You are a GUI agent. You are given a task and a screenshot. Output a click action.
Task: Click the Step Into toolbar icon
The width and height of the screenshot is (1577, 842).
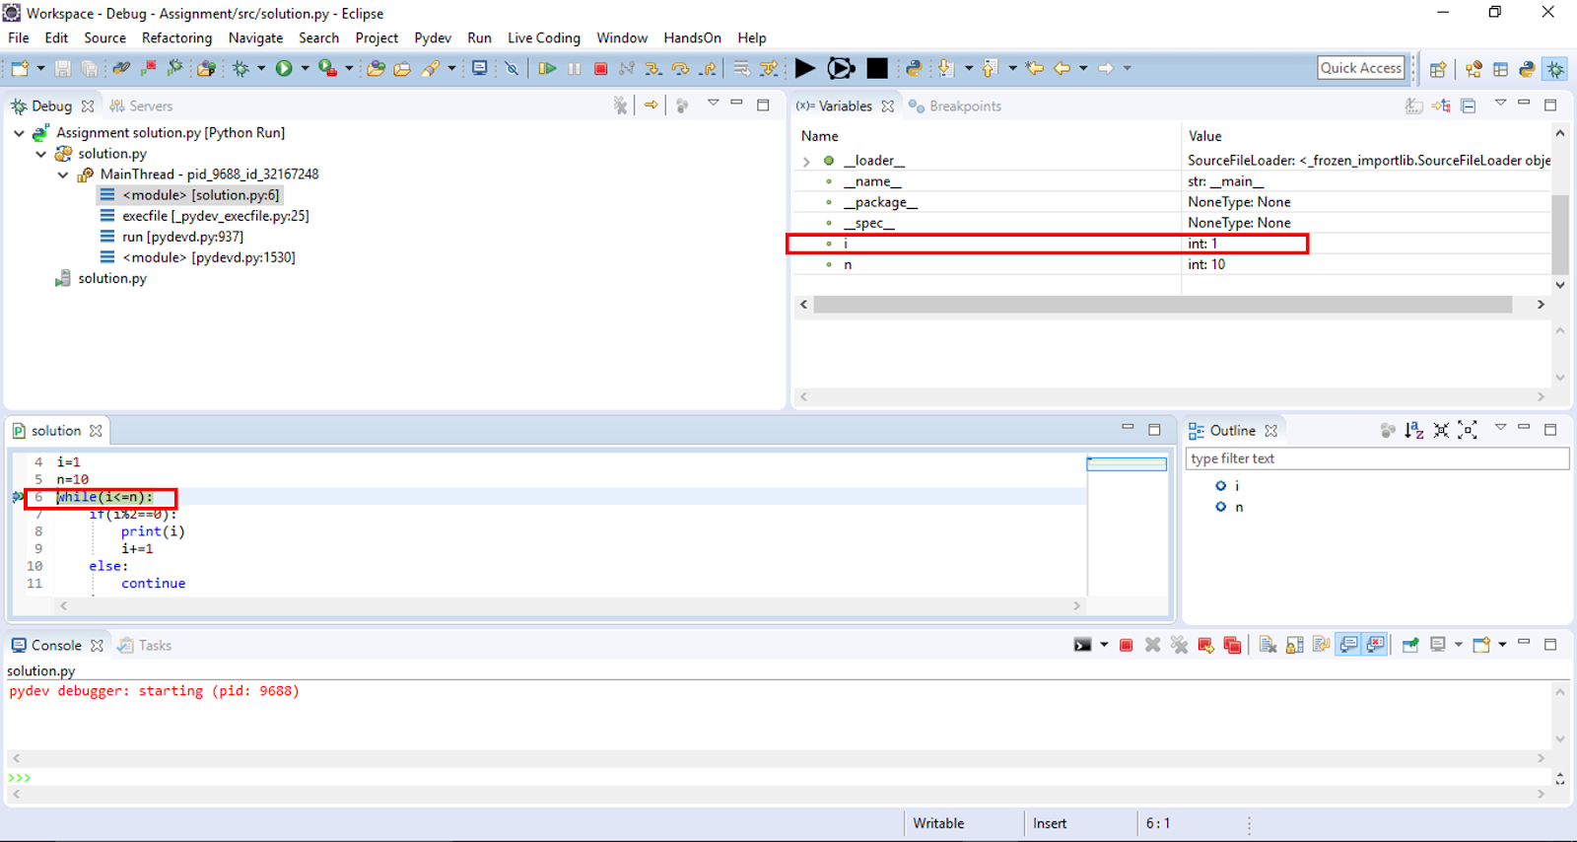652,68
